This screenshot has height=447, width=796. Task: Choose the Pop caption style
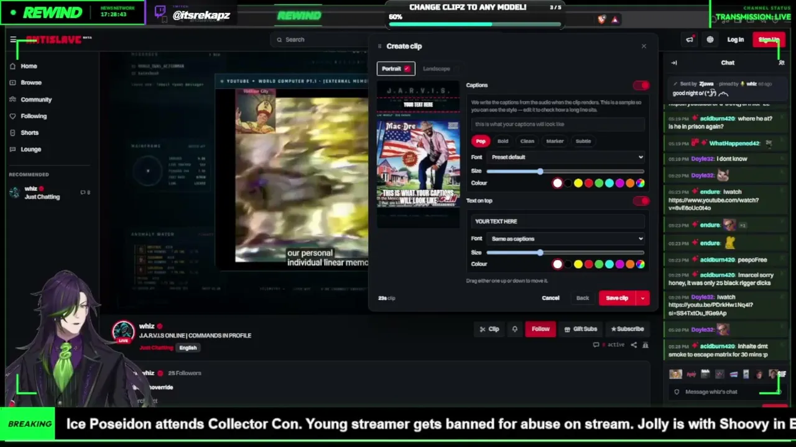pos(481,141)
